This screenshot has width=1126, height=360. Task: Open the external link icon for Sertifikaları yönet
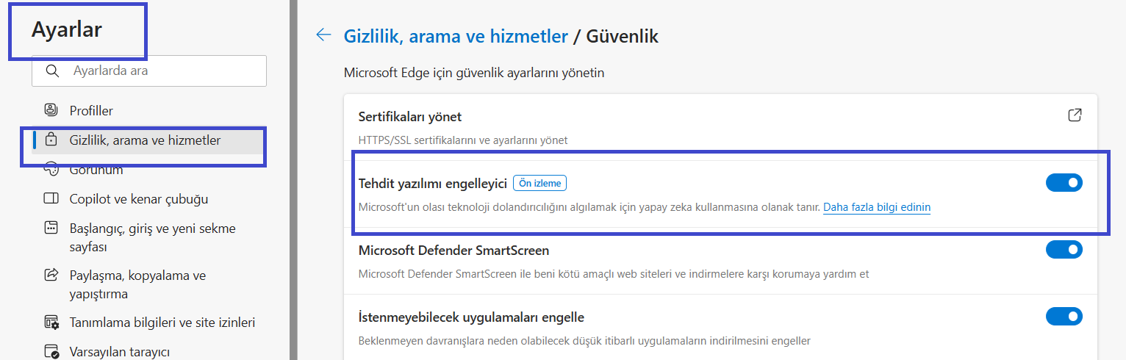[x=1075, y=115]
